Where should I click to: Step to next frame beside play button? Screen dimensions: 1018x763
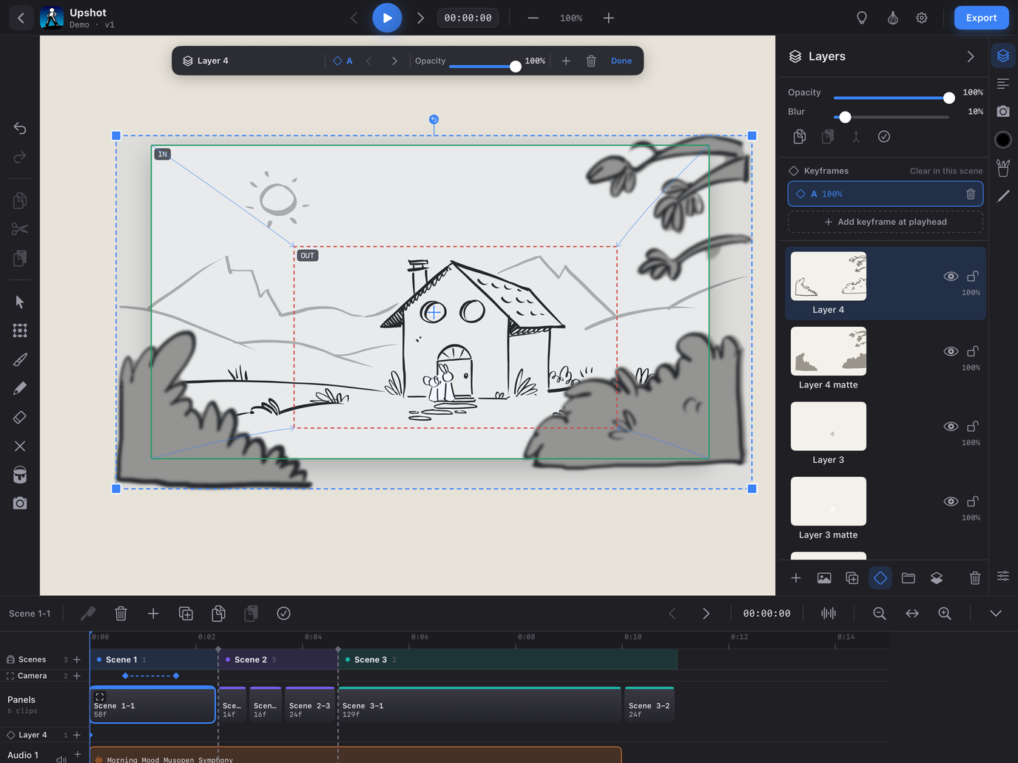click(420, 18)
